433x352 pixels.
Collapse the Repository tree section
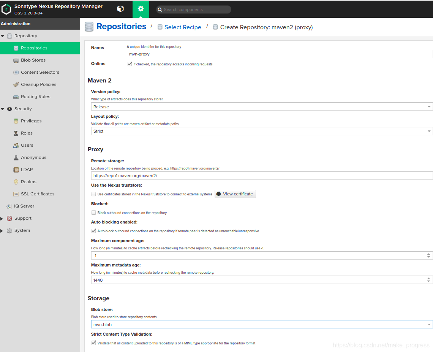3,36
